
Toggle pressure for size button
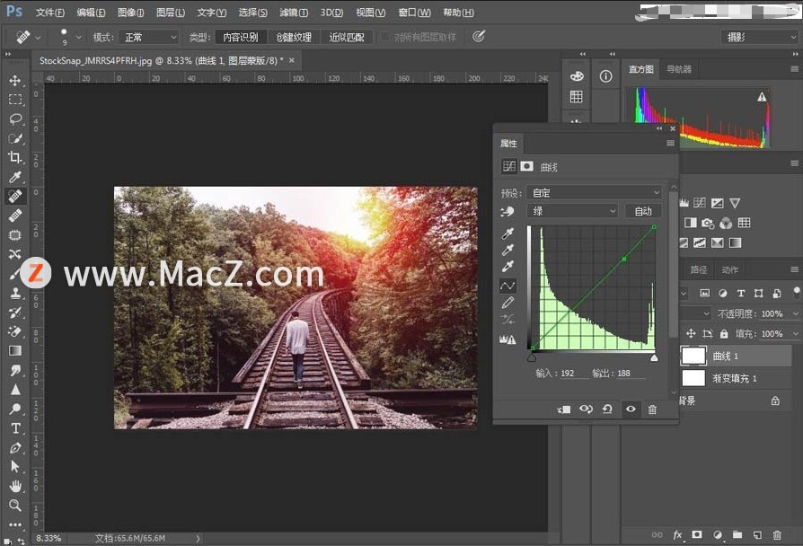tap(479, 36)
